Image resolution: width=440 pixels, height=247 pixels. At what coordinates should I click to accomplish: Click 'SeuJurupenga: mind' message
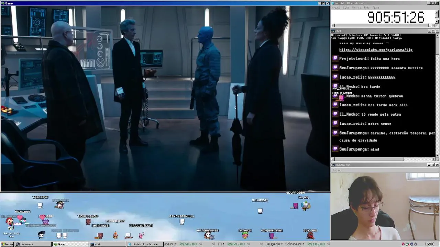tap(359, 149)
